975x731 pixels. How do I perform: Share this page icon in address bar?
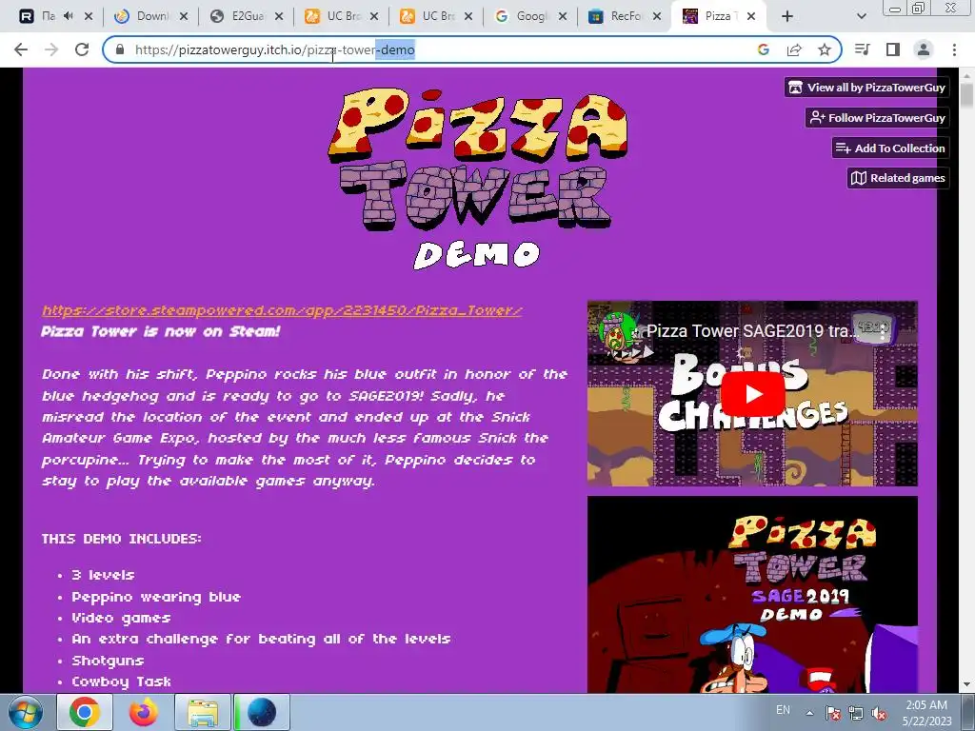tap(794, 49)
